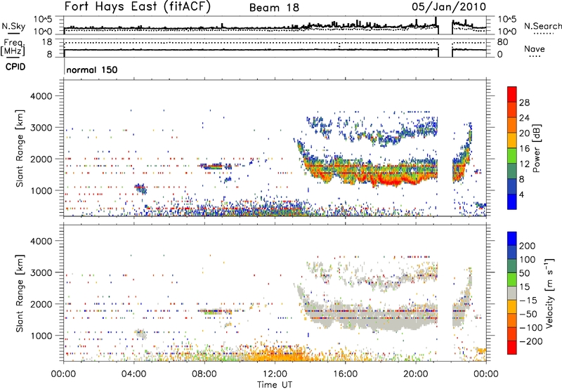Click the '24' label on the power colorbar

[x=524, y=118]
